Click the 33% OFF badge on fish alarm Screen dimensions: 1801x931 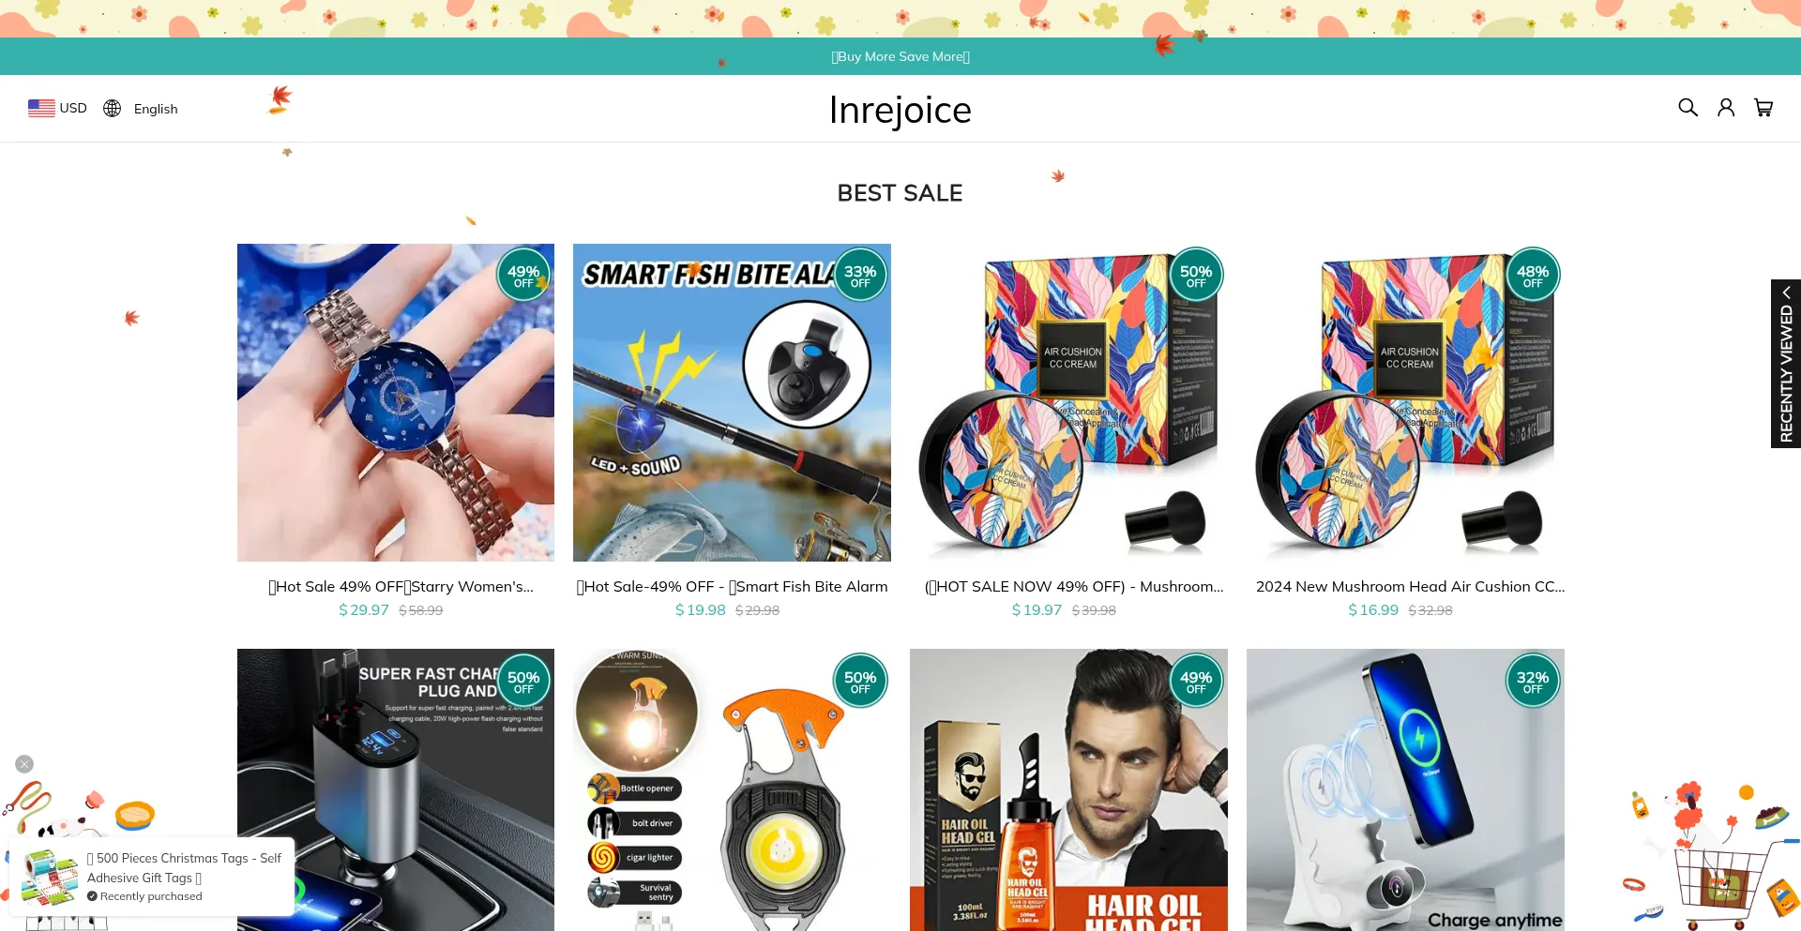coord(860,275)
